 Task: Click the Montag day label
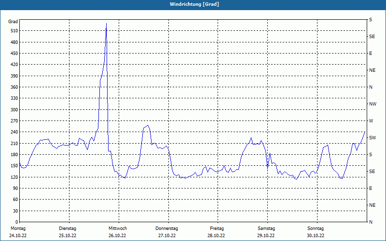click(x=17, y=228)
